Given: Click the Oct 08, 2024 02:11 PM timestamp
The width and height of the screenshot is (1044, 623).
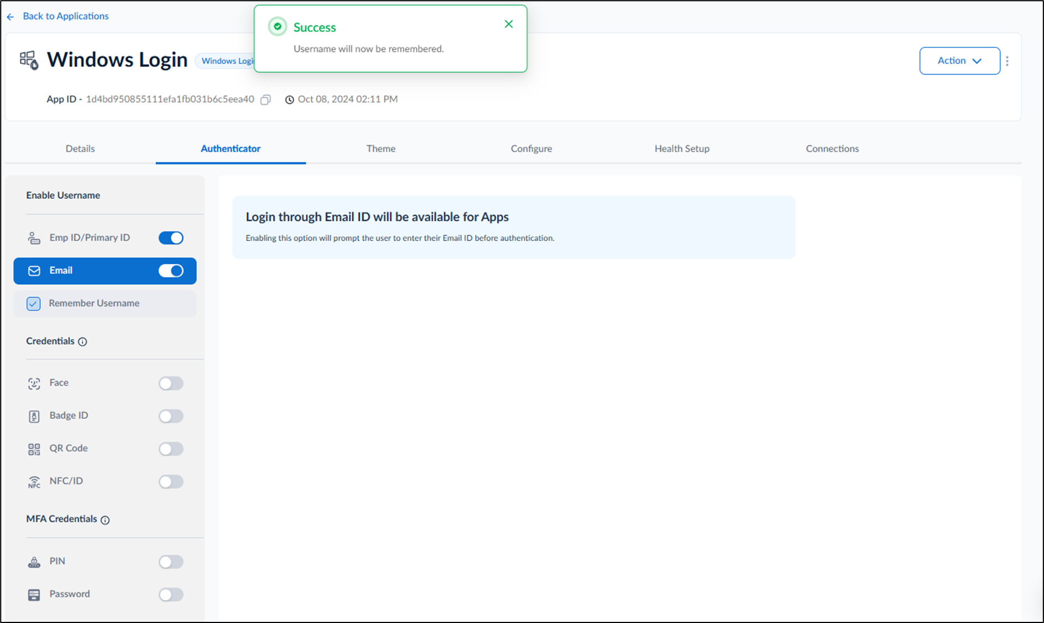Looking at the screenshot, I should coord(347,99).
